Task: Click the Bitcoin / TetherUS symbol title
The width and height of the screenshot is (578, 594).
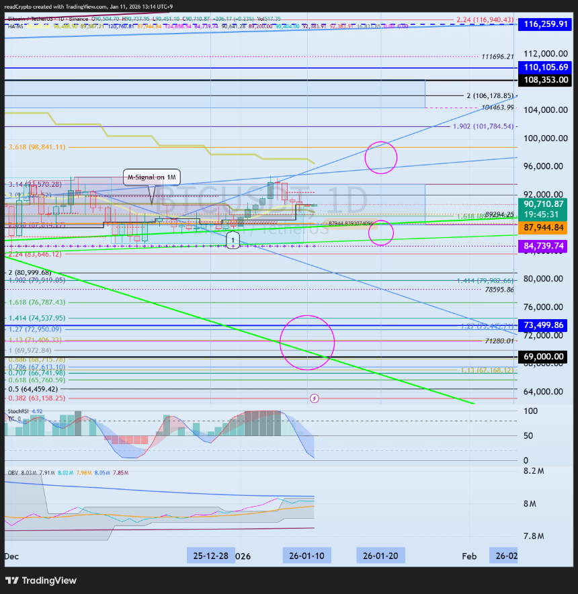Action: point(32,19)
